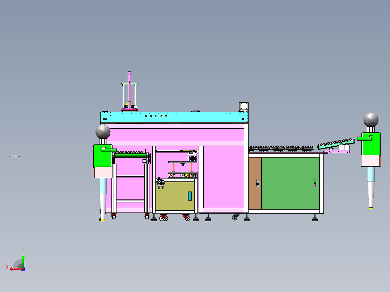Click the latch handle on the green door

click(315, 183)
